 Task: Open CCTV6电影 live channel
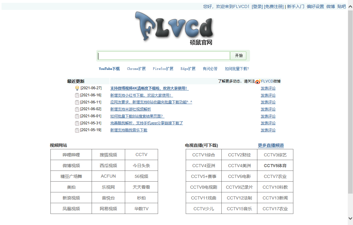point(239,176)
